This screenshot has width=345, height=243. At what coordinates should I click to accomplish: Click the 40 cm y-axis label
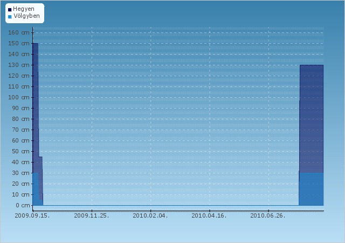tap(20, 163)
